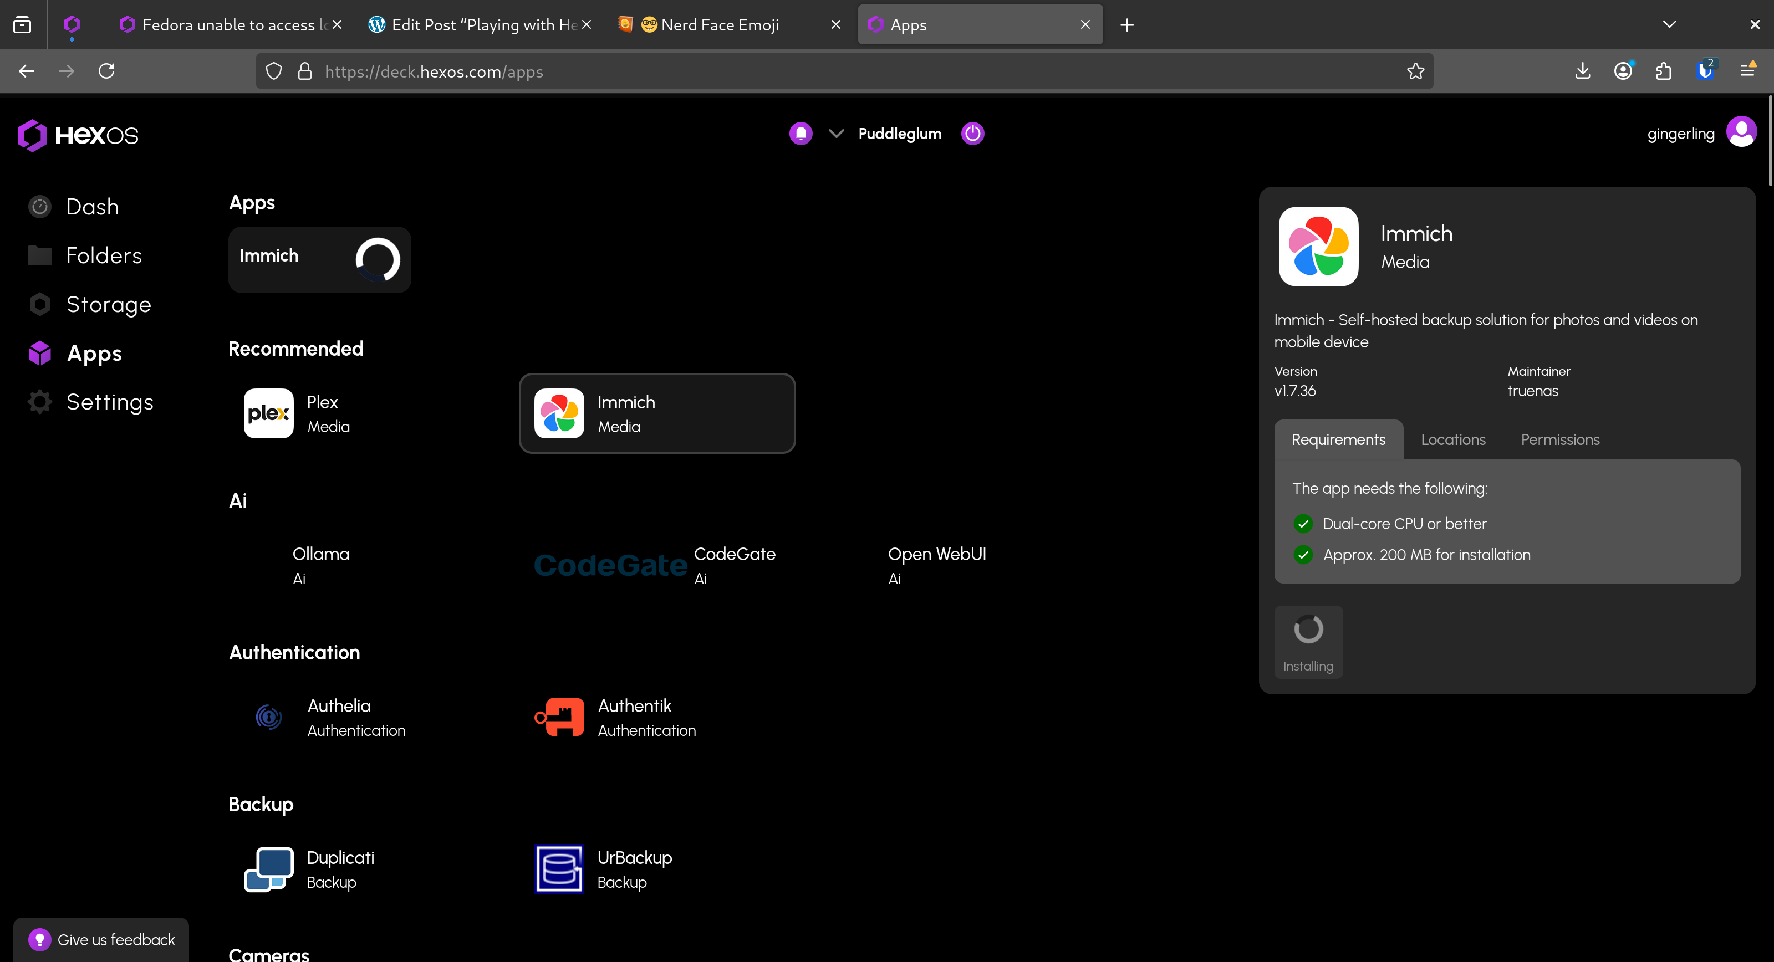Click the installing Immich progress spinner card

[x=319, y=259]
